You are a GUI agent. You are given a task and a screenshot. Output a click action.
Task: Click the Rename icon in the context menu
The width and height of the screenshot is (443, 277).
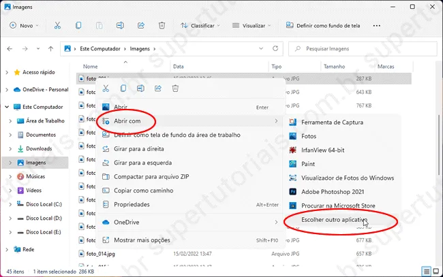tap(140, 88)
